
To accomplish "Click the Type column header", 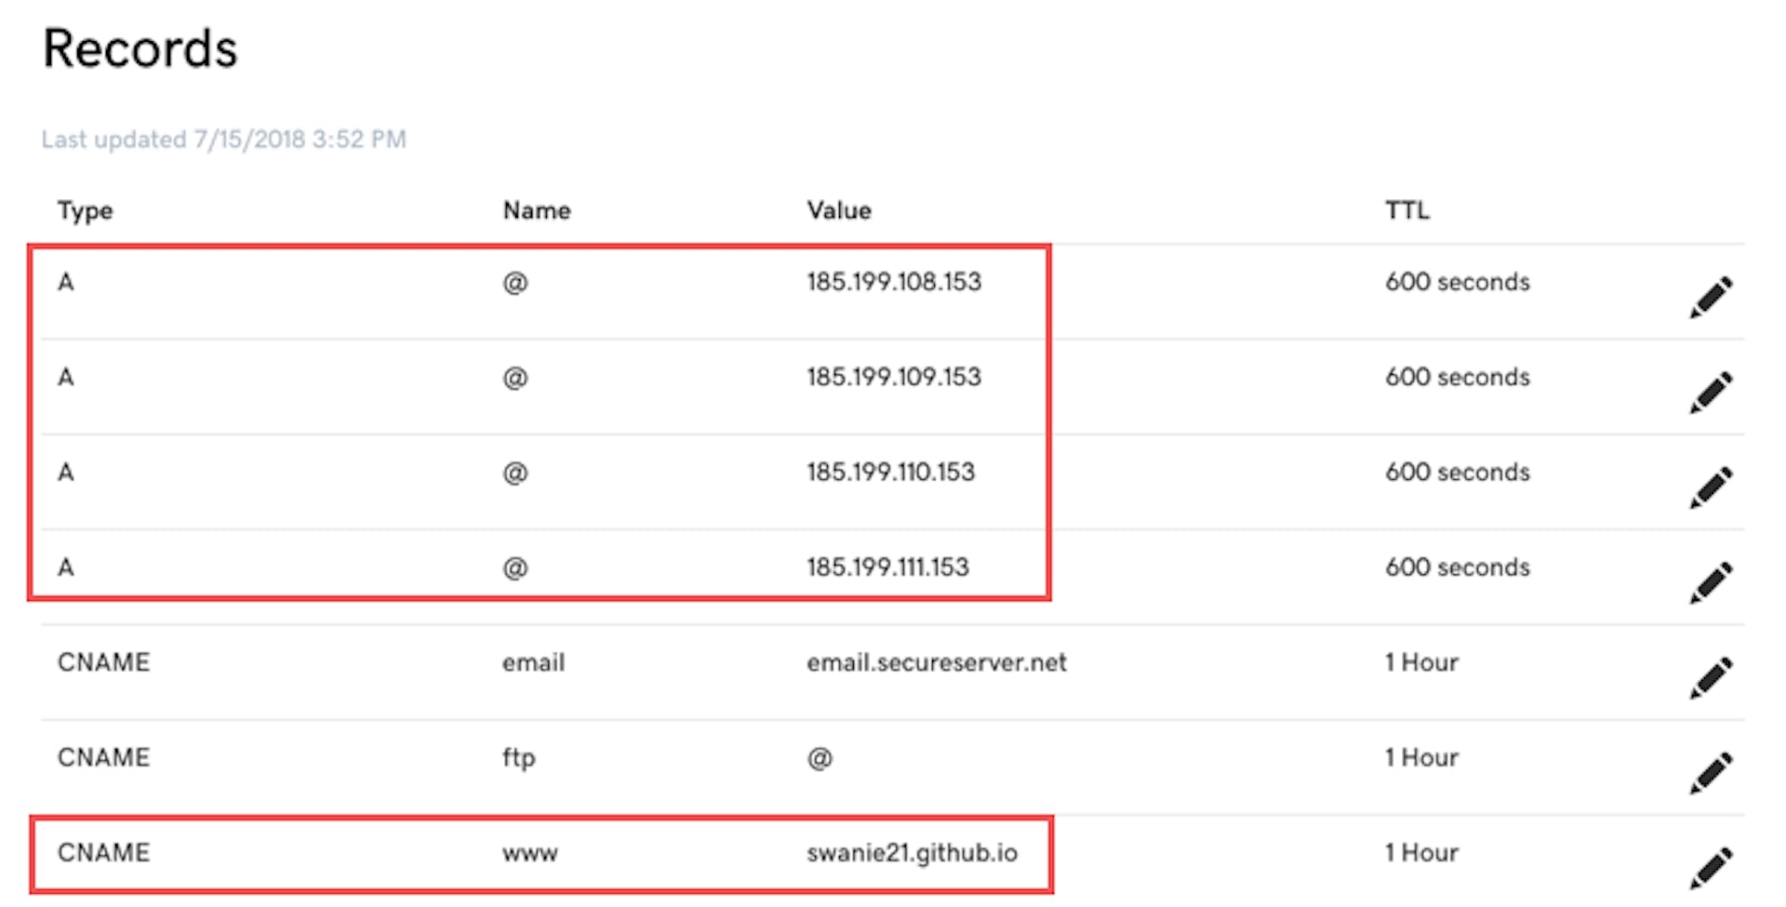I will click(x=85, y=211).
